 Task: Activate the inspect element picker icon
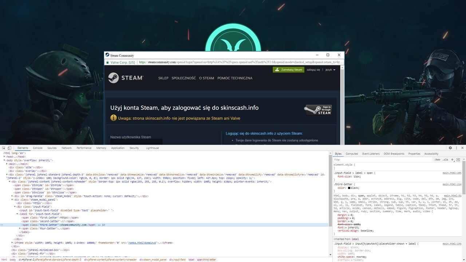(4, 148)
